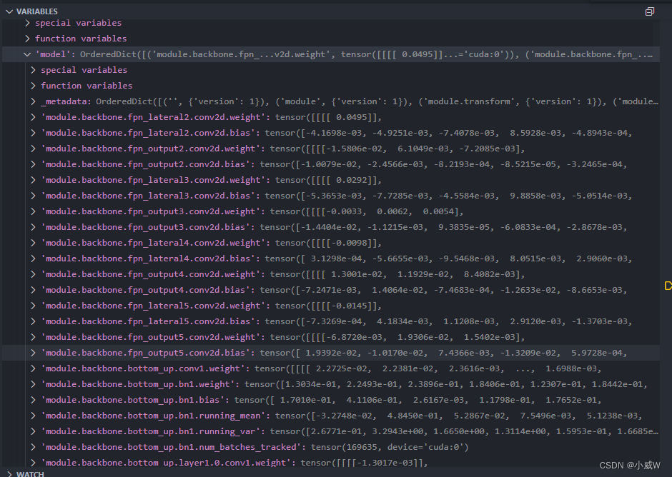Select bottom_up.conv1.weight tensor row
672x477 pixels.
330,368
